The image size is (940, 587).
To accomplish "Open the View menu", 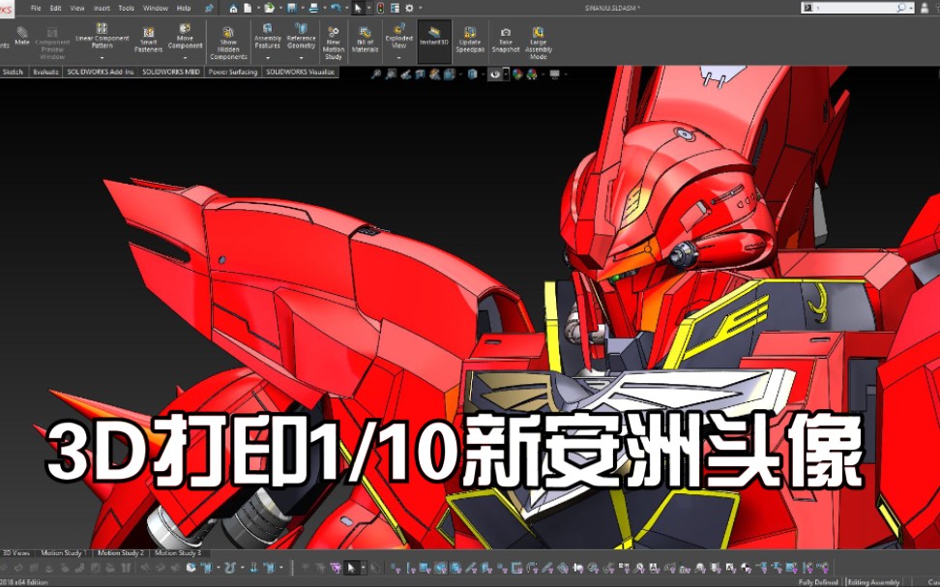I will 77,9.
